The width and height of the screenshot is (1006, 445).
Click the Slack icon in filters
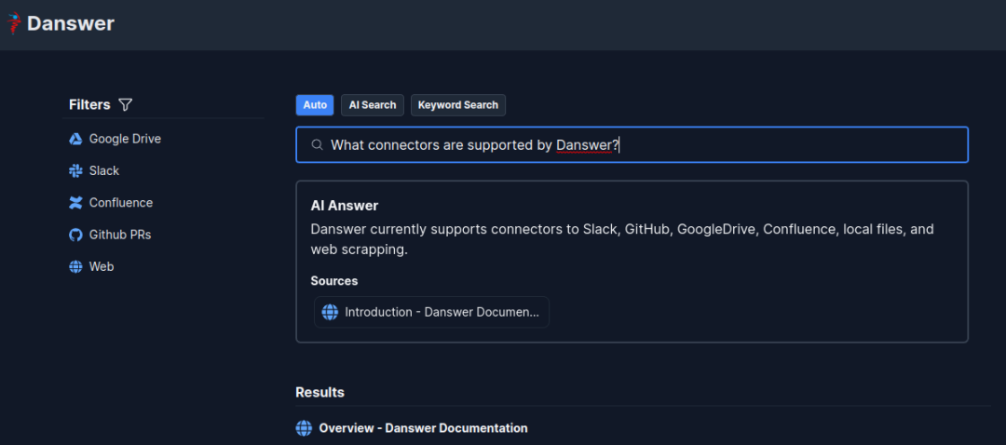[x=76, y=171]
